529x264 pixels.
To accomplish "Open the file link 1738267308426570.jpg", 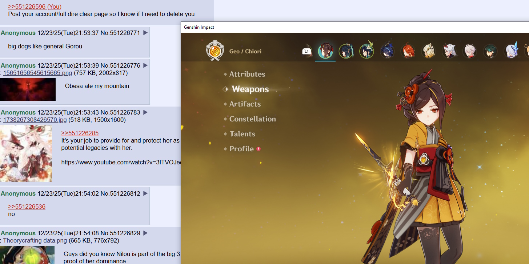I will [35, 120].
